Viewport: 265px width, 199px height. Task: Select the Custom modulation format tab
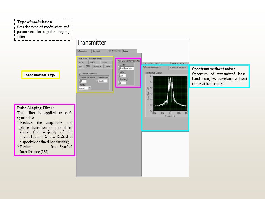click(x=106, y=62)
